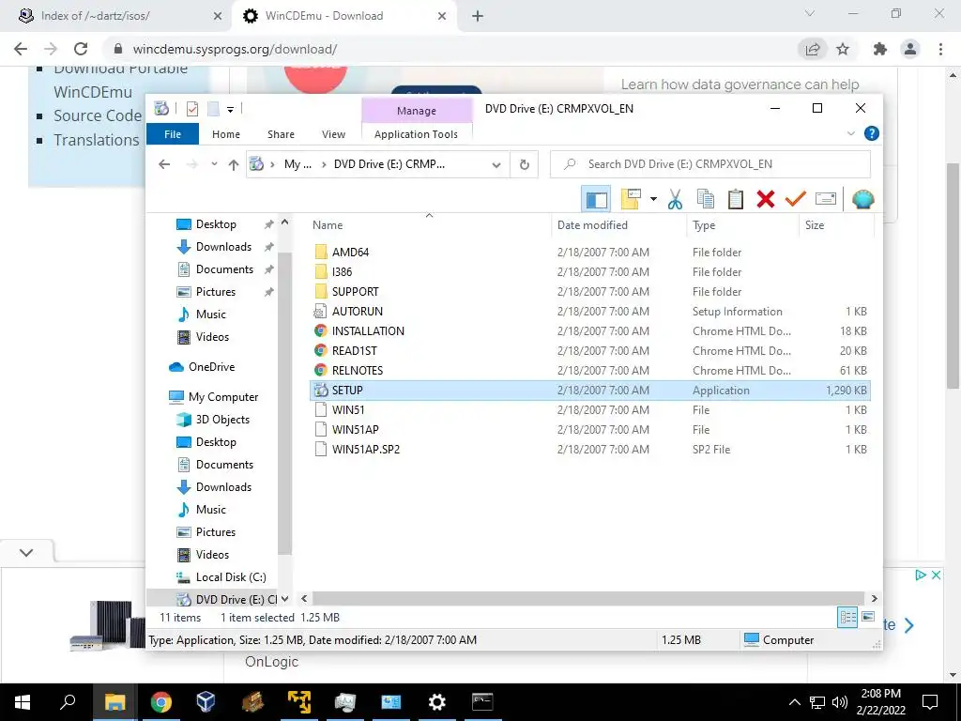Switch to the Home ribbon tab
This screenshot has width=961, height=721.
[226, 134]
